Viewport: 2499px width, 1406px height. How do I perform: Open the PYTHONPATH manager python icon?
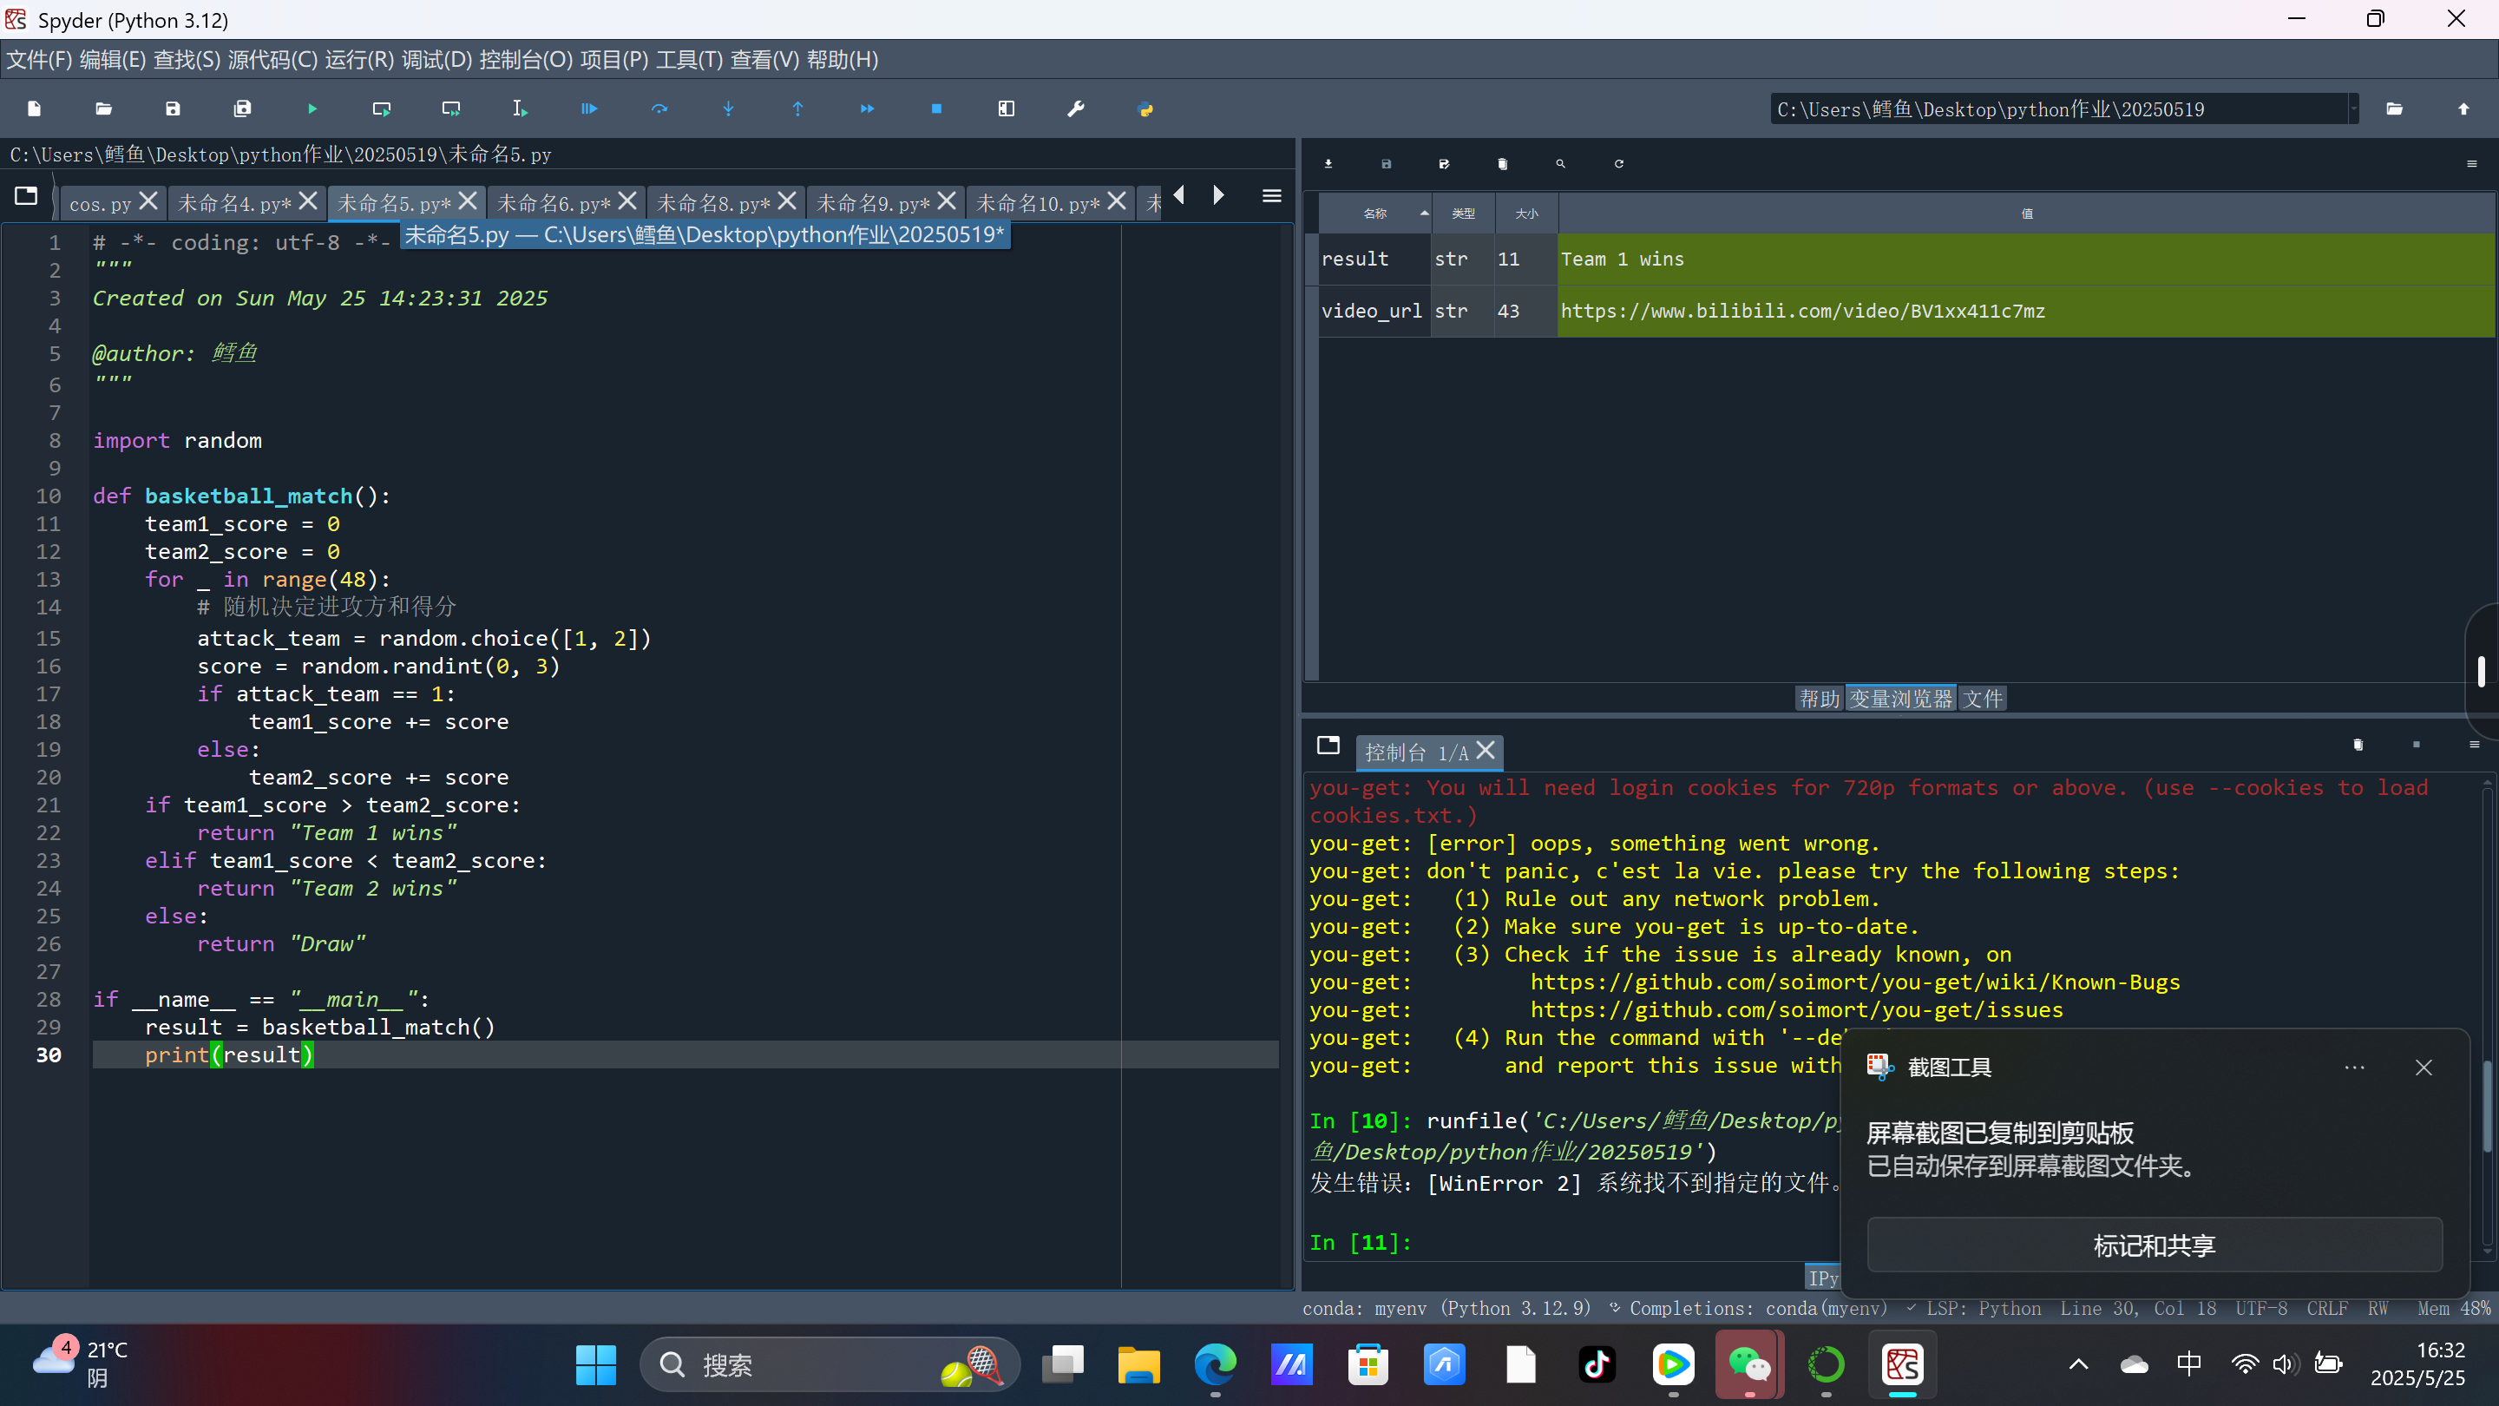coord(1145,108)
